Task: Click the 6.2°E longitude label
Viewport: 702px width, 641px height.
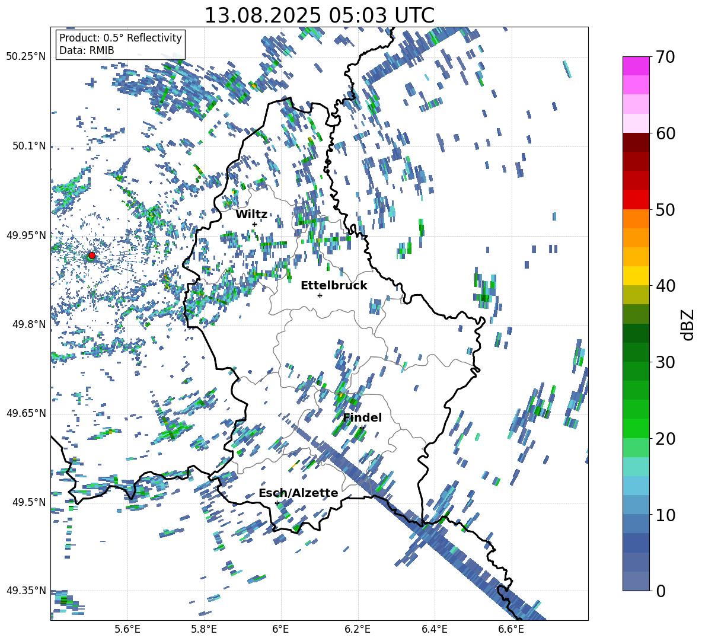Action: coord(358,629)
